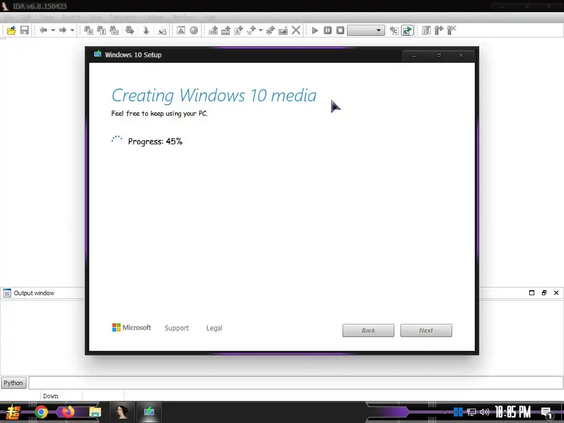Switch to IDA portrait icon on taskbar
The width and height of the screenshot is (564, 423).
point(122,412)
